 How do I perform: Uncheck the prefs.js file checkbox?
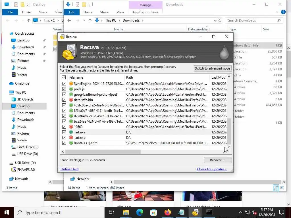64,89
